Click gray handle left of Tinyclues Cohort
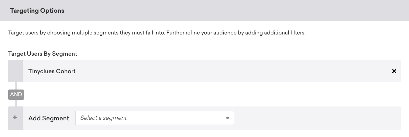 pyautogui.click(x=15, y=71)
